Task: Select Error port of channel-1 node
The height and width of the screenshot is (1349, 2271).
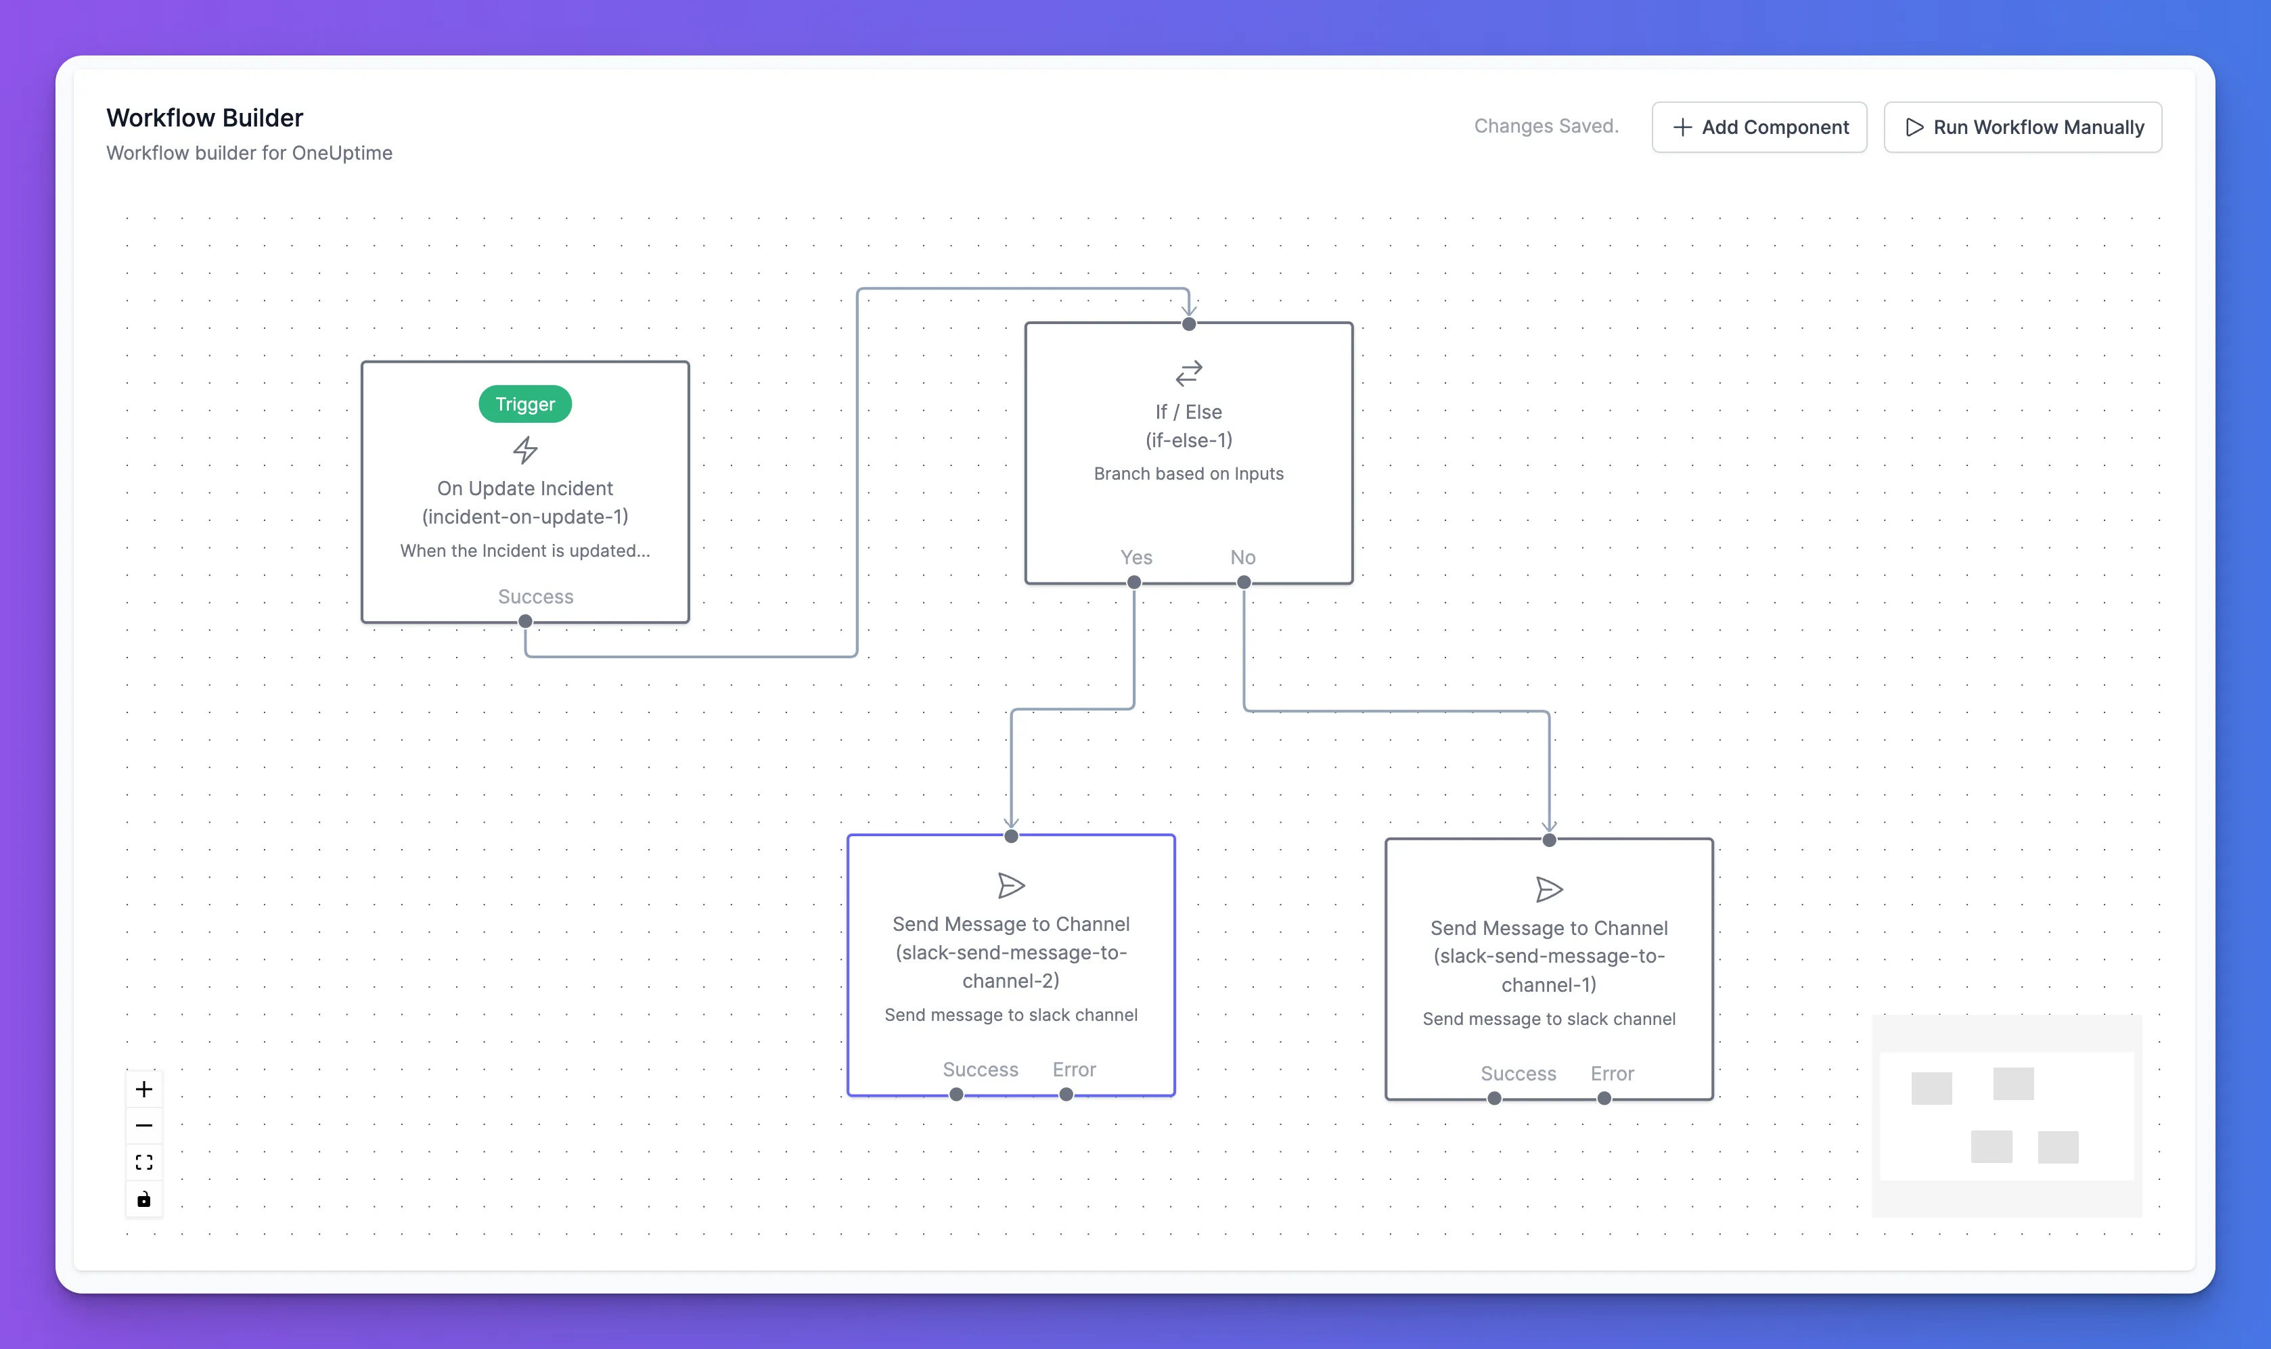Action: (x=1604, y=1098)
